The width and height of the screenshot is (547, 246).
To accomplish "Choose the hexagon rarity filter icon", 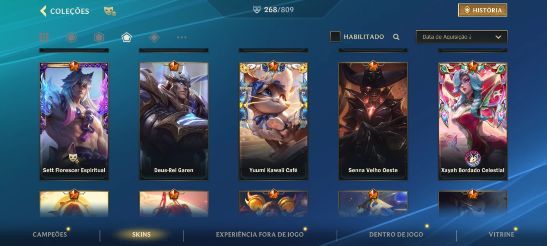I will tap(99, 37).
